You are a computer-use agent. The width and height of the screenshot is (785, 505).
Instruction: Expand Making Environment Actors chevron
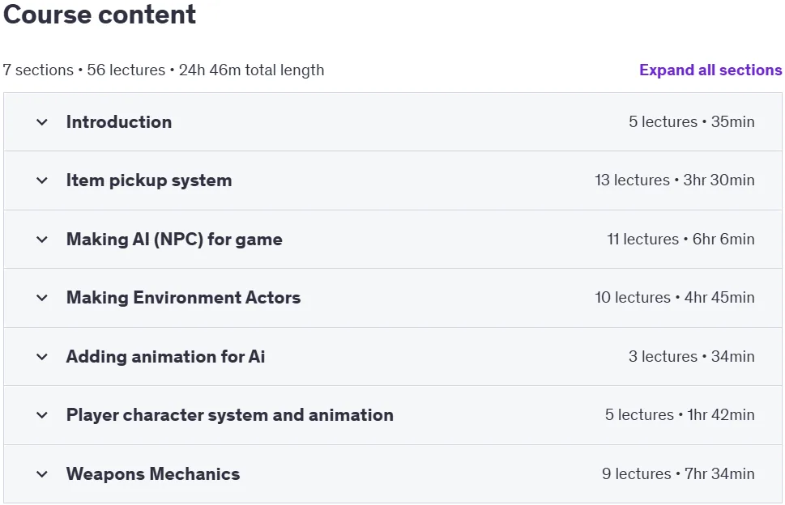(x=42, y=298)
